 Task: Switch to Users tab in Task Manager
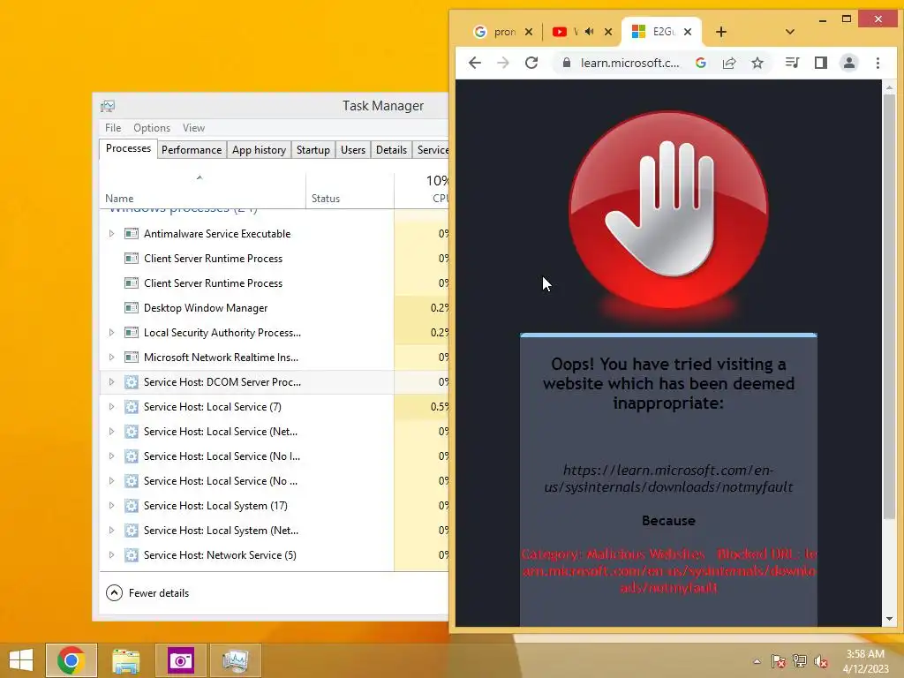click(x=353, y=150)
